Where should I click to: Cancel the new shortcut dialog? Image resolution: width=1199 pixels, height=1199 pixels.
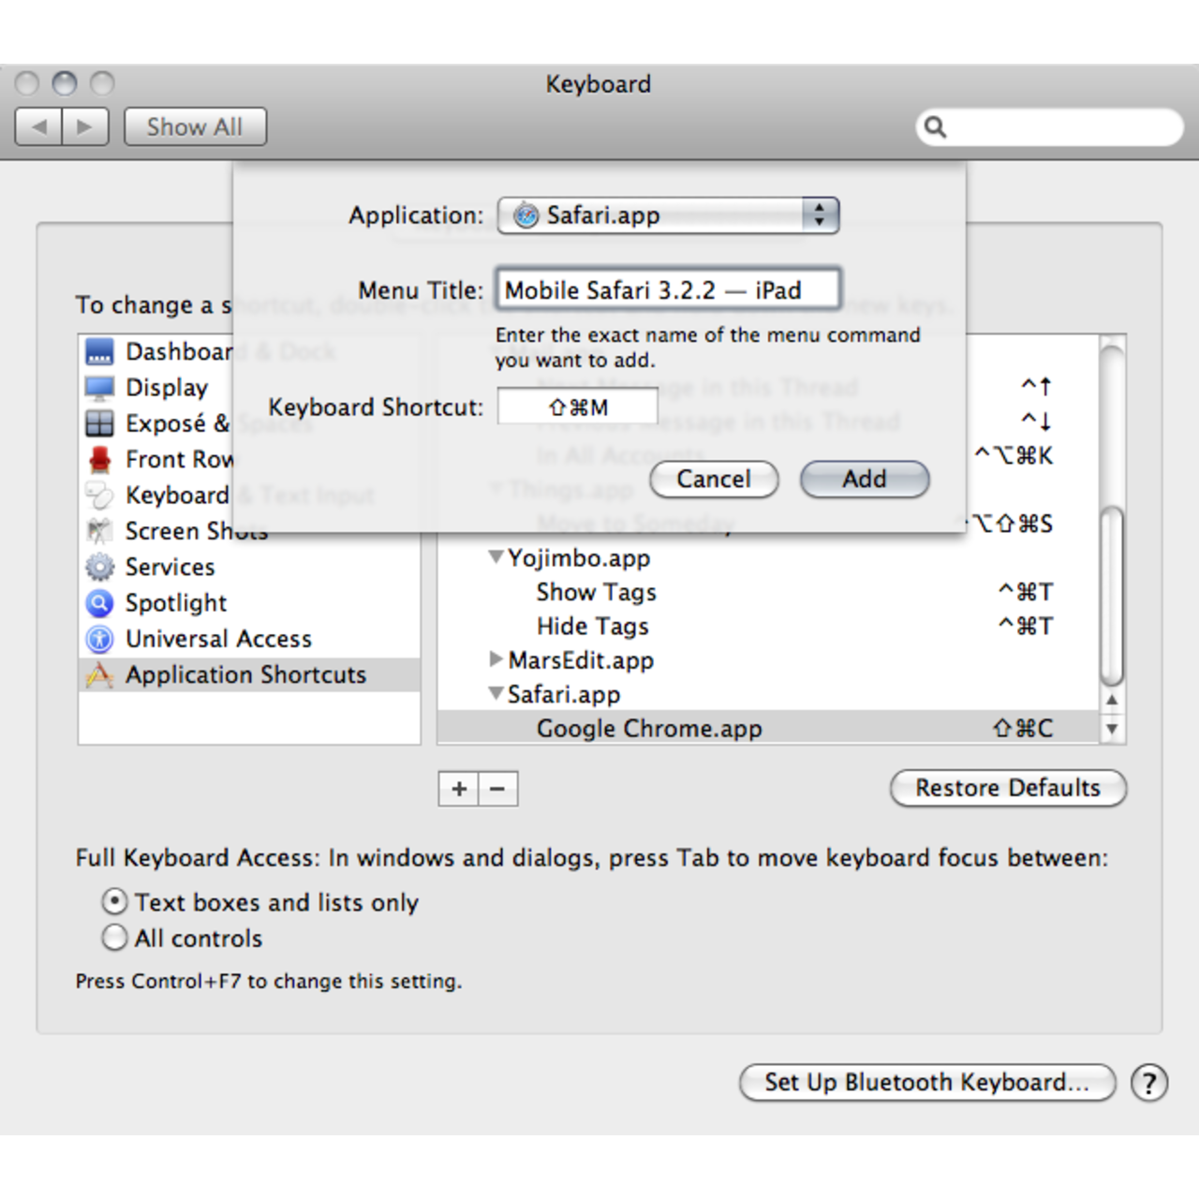(x=714, y=480)
